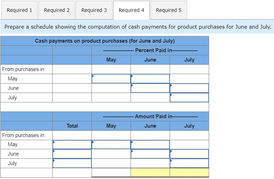Click May row amount paid in June input

[150, 144]
